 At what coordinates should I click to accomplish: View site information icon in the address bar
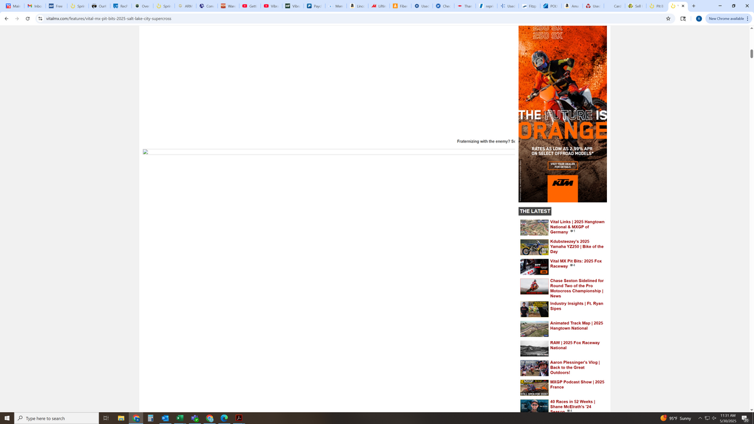coord(40,19)
